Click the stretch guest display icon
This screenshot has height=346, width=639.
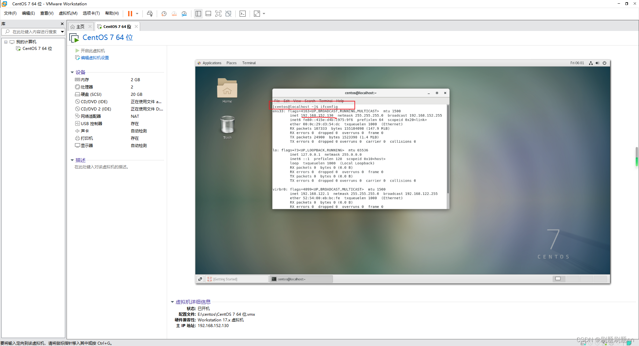pyautogui.click(x=257, y=14)
